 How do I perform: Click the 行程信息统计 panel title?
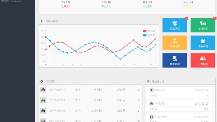pos(53,21)
